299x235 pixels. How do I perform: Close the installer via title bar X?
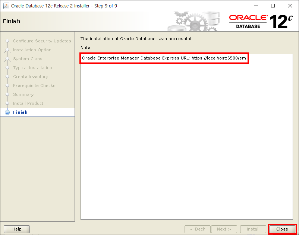click(290, 6)
